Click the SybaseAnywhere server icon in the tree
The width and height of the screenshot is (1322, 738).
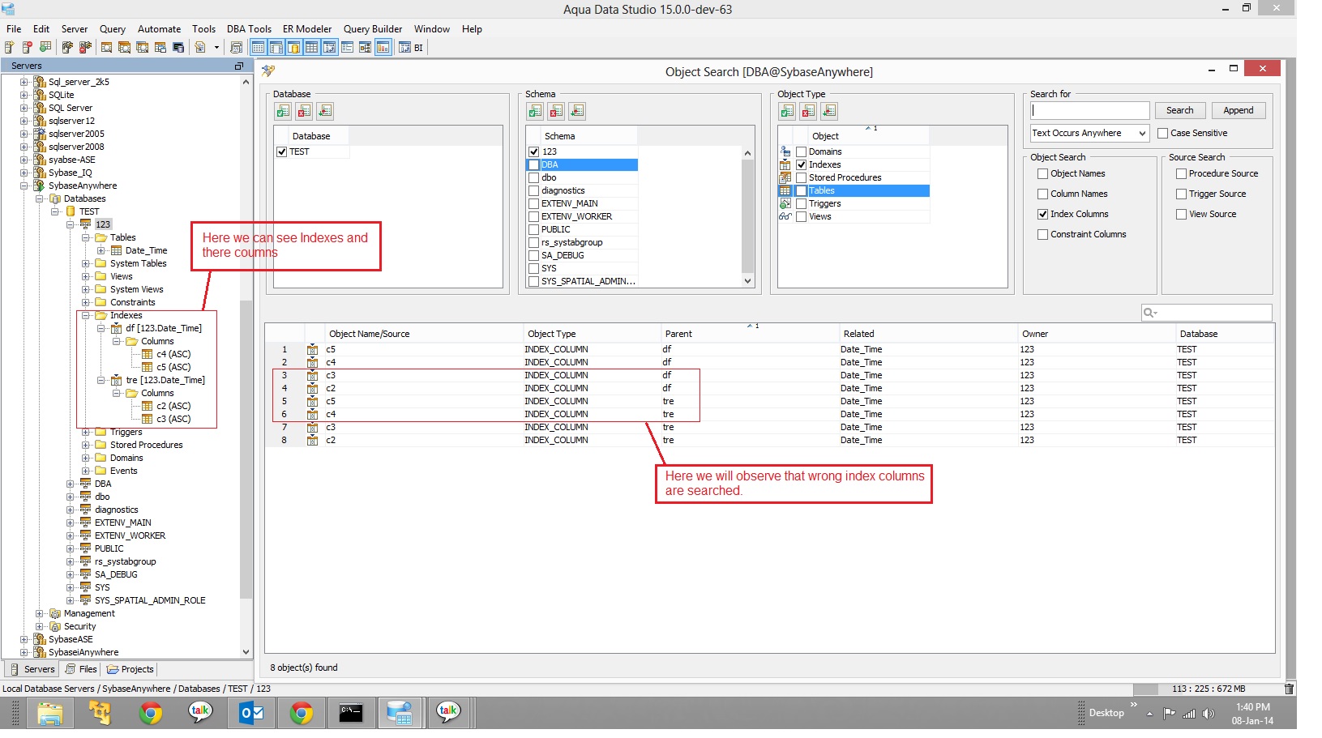pos(39,186)
